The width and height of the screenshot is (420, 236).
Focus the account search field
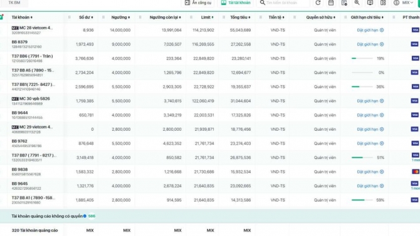[x=283, y=3]
